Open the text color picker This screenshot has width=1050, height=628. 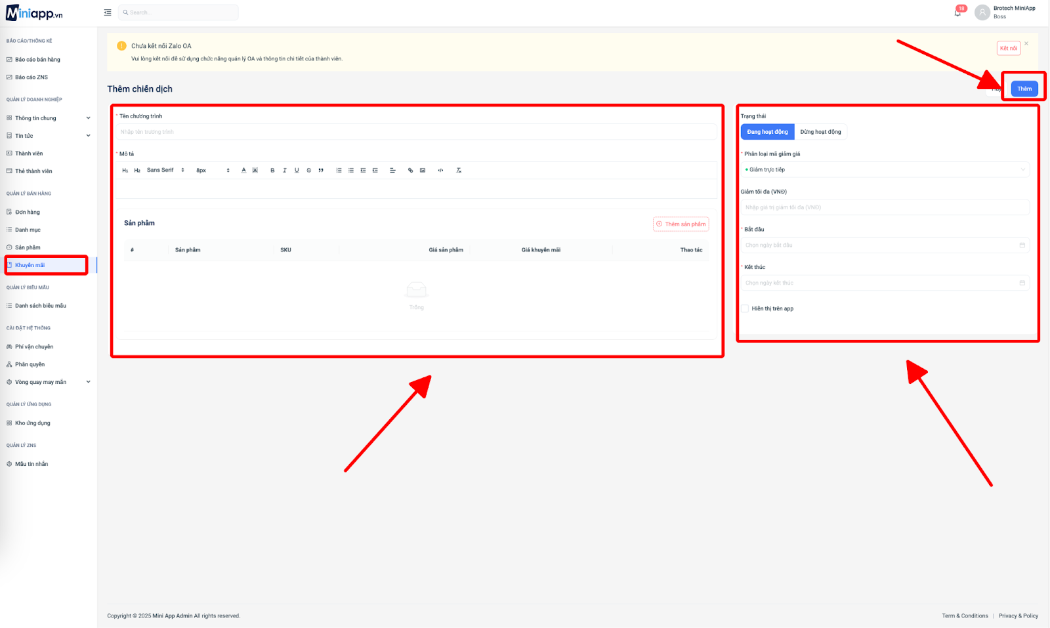click(243, 171)
